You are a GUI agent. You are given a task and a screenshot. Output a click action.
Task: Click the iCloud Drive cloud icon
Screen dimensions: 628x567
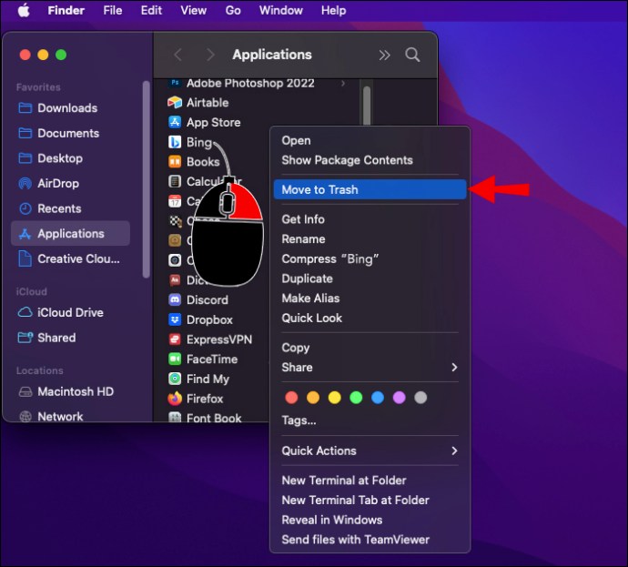point(25,312)
